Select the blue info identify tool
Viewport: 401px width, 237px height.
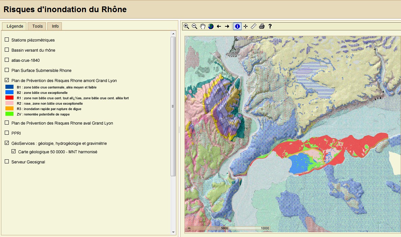237,26
